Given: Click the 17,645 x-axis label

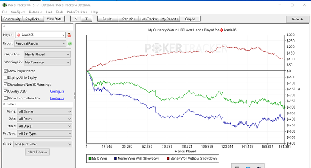Looking at the screenshot, I should 107,147.
